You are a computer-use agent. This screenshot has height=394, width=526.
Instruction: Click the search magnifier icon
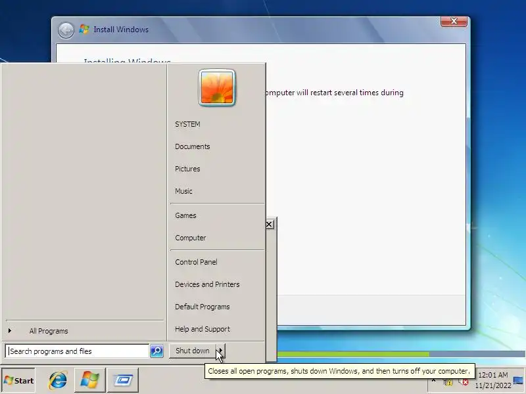point(156,351)
